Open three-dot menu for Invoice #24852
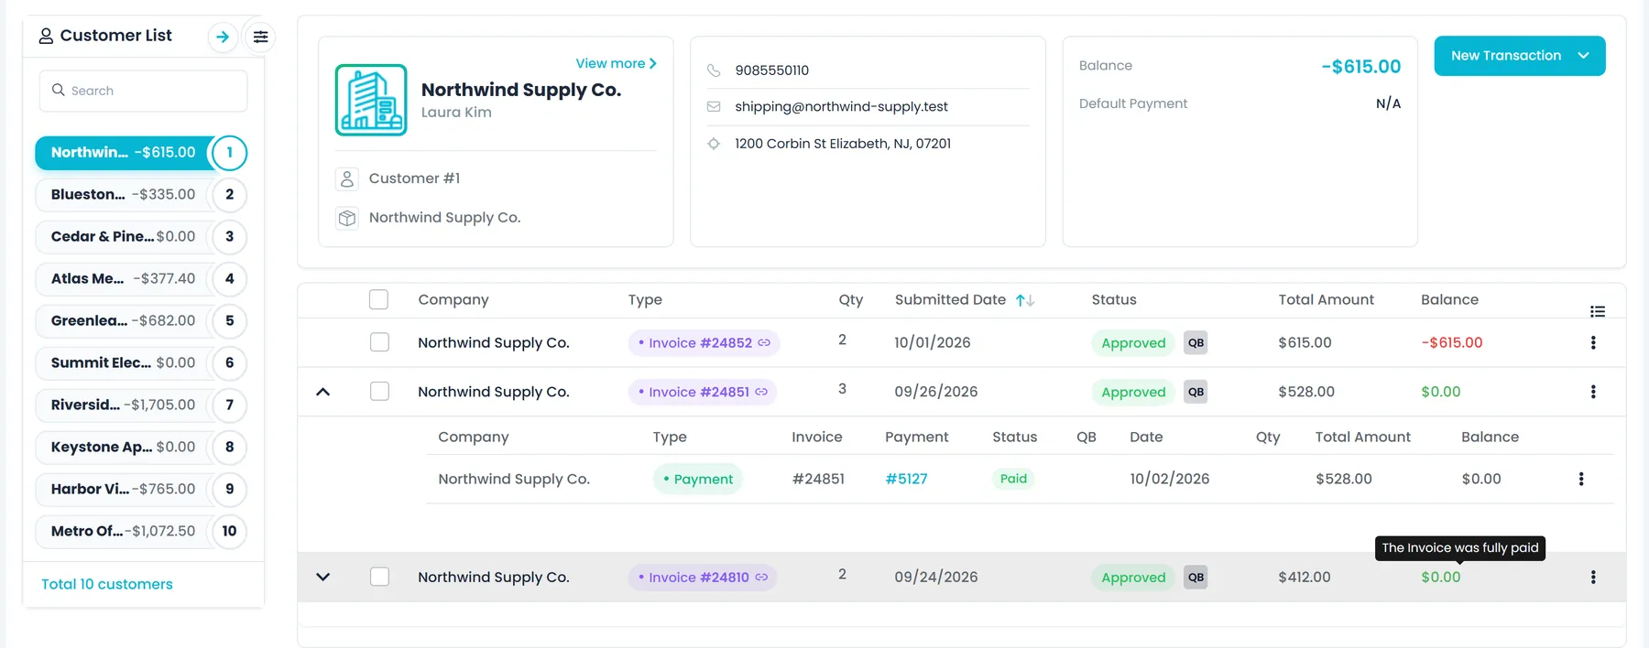This screenshot has width=1649, height=648. [x=1593, y=342]
